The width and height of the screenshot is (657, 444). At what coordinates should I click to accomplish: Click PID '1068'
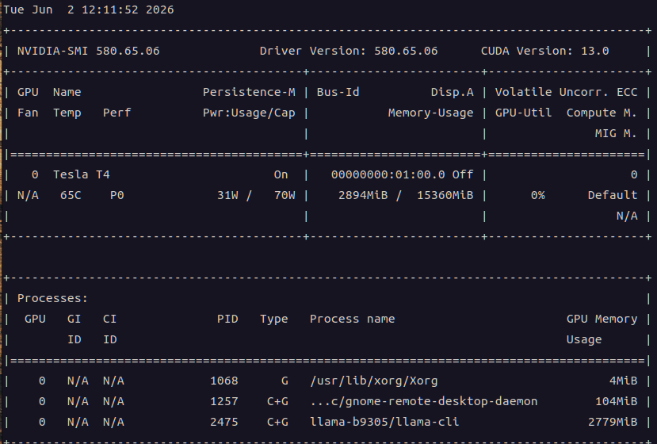pos(224,381)
